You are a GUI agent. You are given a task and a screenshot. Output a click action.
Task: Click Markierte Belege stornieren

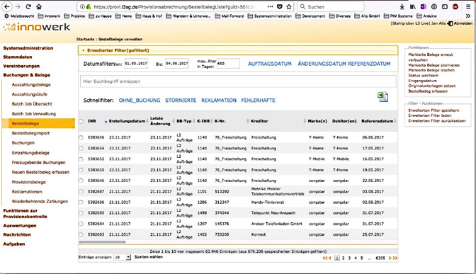coord(433,65)
